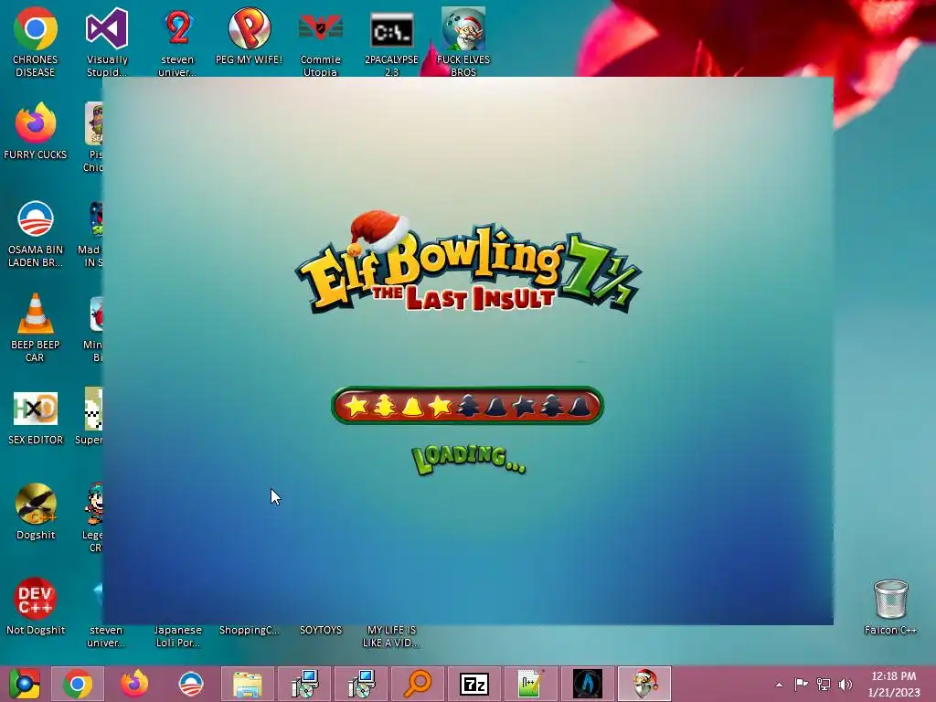Click the Elf Bowling 7 1/7 logo
Viewport: 936px width, 702px height.
pos(467,262)
